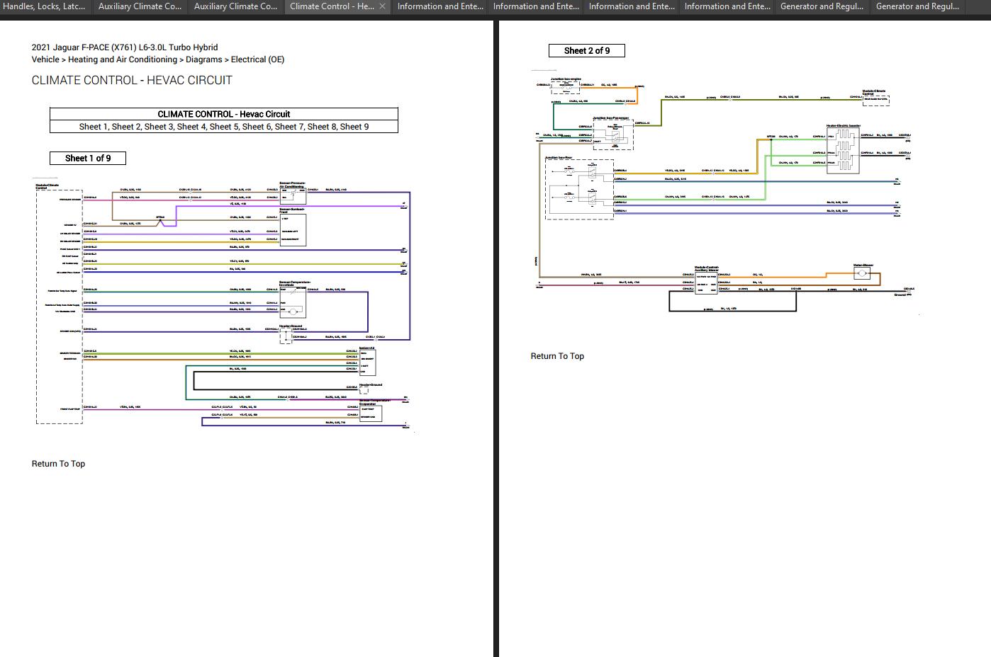Screen dimensions: 991x657
Task: Jump to Sheet 1 link in table
Action: tap(94, 127)
